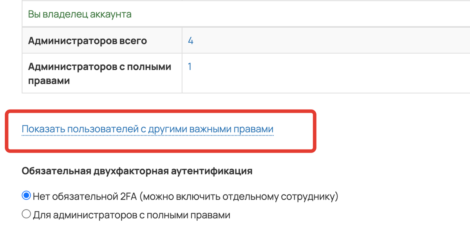Click the 'Администраторов всего' row label
Screen dimensions: 470x225
click(87, 41)
